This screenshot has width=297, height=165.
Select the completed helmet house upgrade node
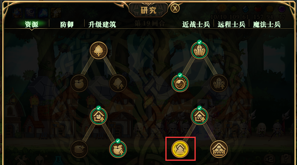coord(199,116)
